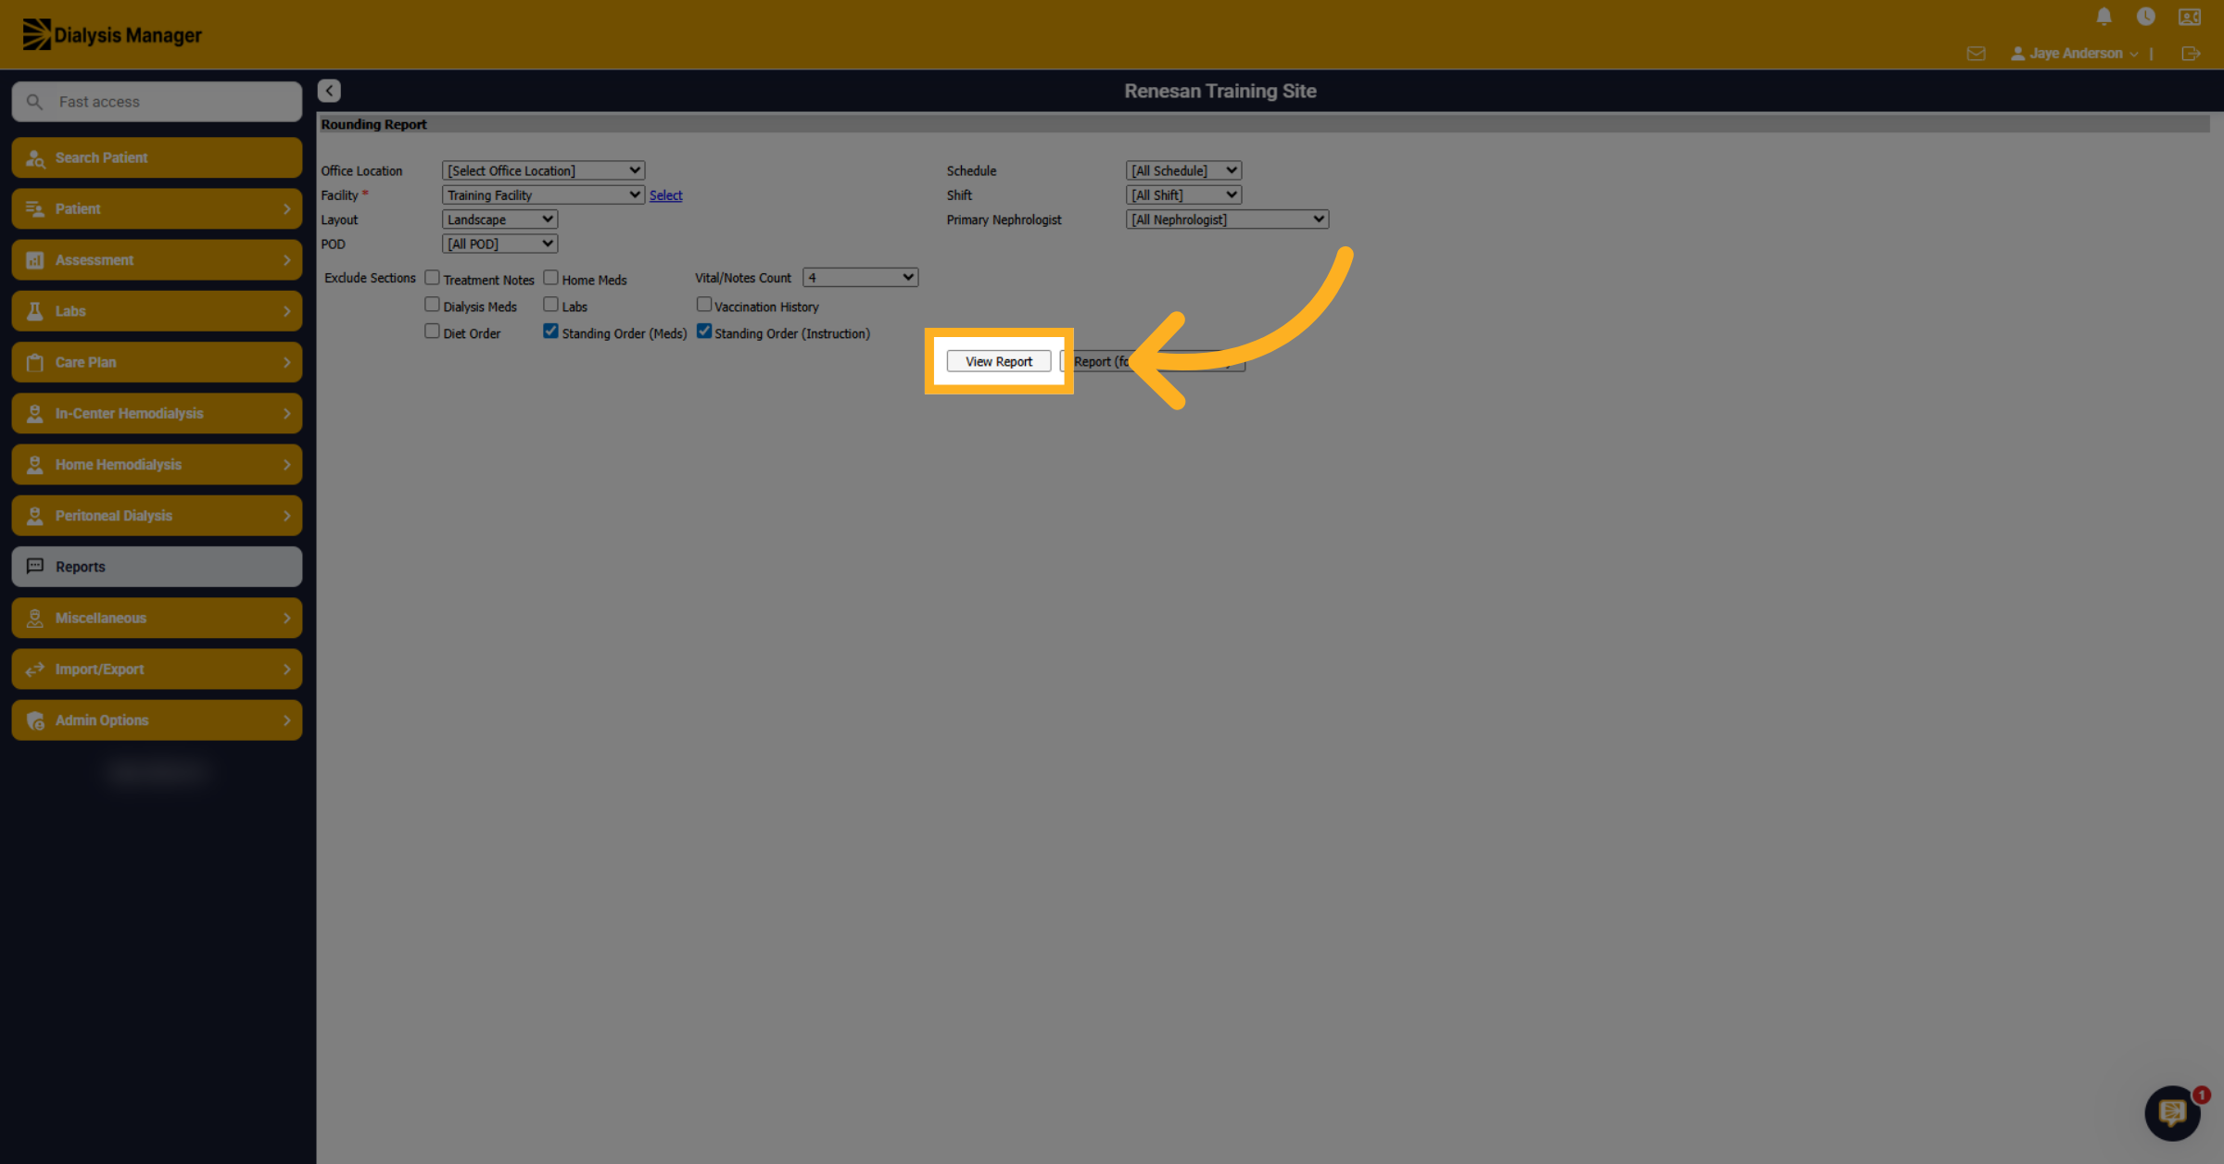Open the Jaye Anderson user menu

[2074, 54]
